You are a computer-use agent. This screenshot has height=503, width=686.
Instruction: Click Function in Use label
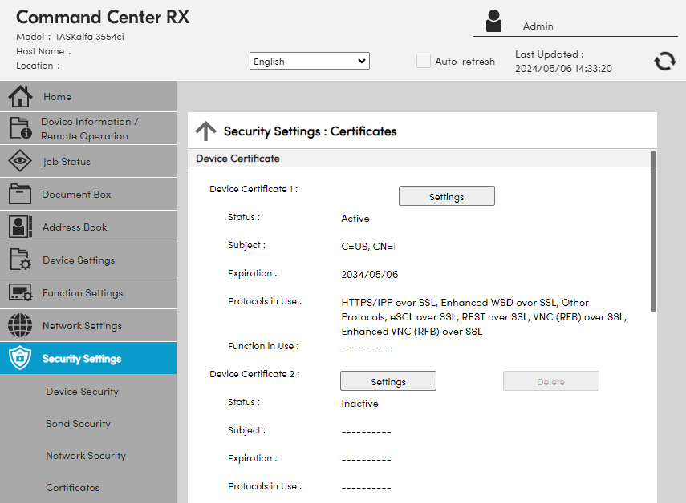coord(263,346)
